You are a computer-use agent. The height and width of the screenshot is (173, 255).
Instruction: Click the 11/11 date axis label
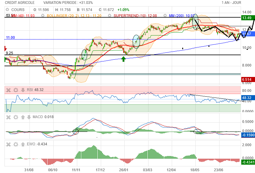pyautogui.click(x=76, y=170)
